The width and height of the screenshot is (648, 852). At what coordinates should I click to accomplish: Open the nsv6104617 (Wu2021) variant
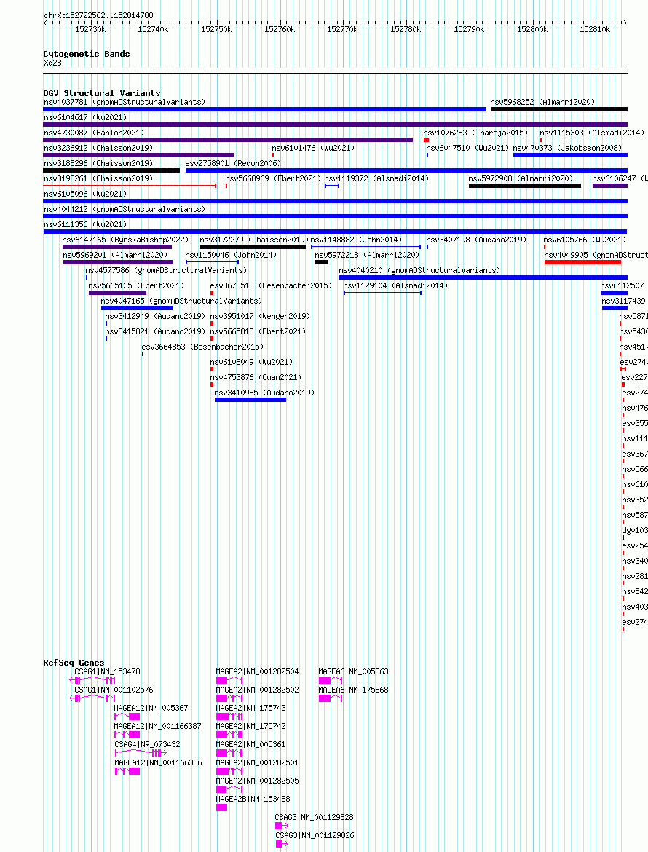click(x=84, y=117)
